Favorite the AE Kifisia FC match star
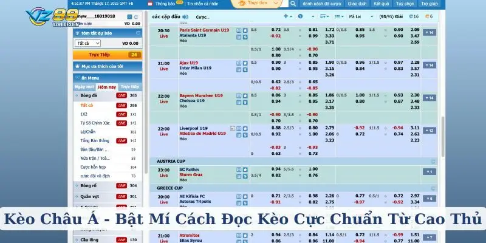The width and height of the screenshot is (486, 243). [x=245, y=196]
